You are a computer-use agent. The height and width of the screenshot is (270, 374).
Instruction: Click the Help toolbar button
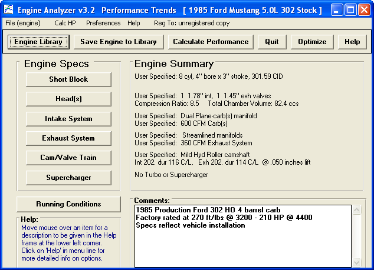(x=352, y=42)
